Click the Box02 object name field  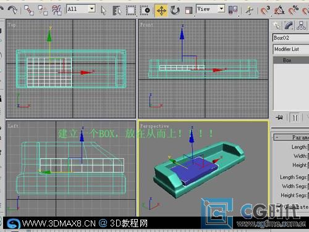(290, 38)
